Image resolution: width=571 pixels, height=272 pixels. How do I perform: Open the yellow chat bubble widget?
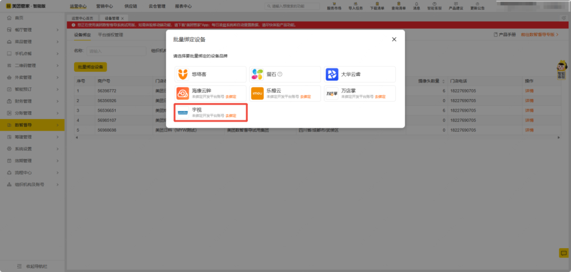tap(564, 252)
